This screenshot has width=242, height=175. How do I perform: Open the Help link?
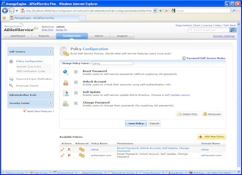point(218,25)
